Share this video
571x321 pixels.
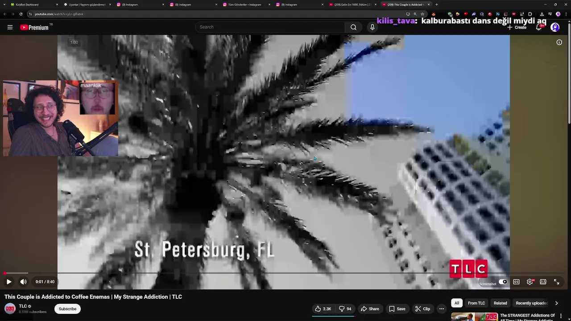[x=370, y=309]
